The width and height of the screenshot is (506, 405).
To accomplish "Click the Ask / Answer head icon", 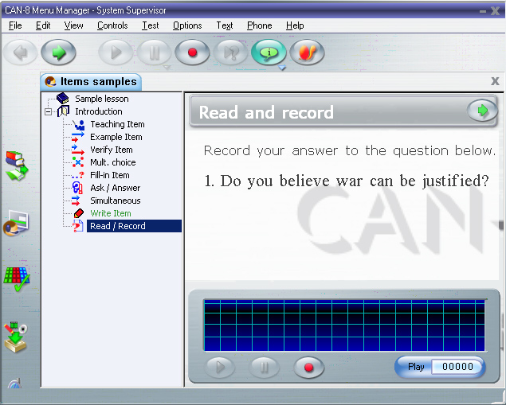I will 77,188.
